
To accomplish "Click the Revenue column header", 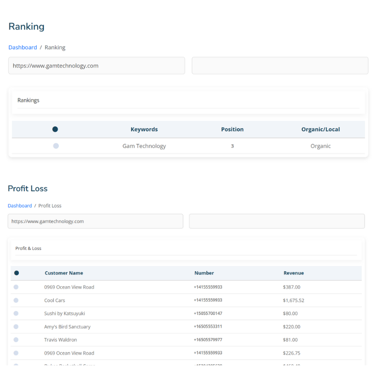I will (293, 273).
